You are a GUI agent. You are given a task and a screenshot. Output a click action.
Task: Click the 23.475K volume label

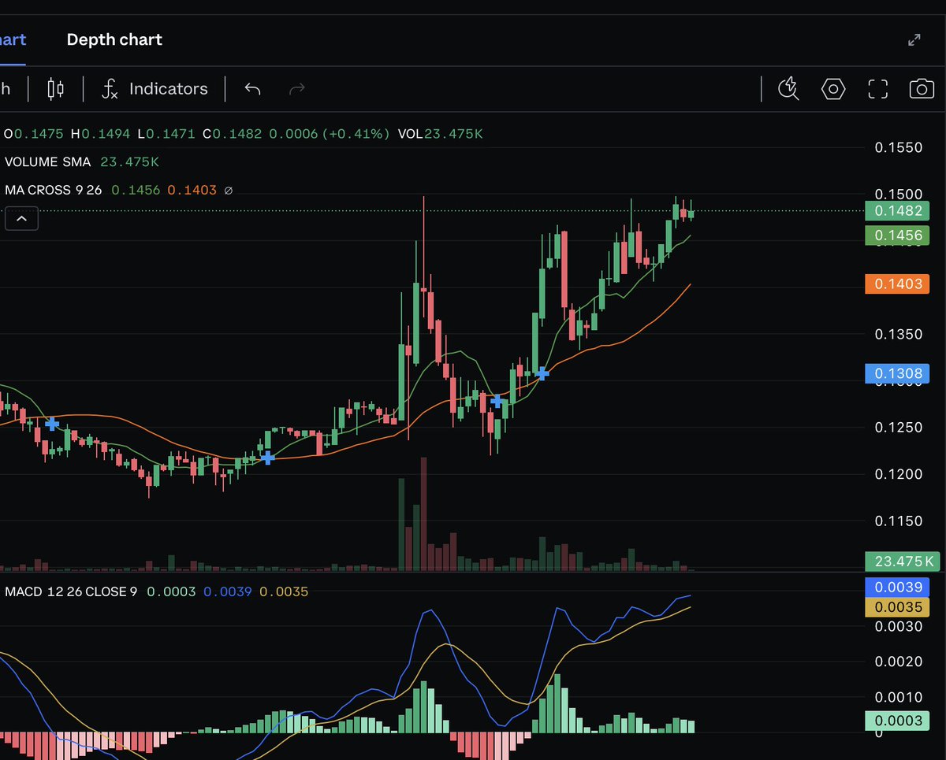tap(901, 562)
